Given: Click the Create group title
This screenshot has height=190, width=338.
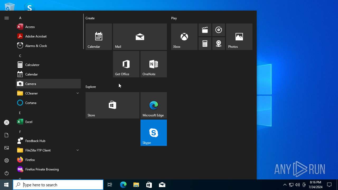Looking at the screenshot, I should (x=90, y=18).
